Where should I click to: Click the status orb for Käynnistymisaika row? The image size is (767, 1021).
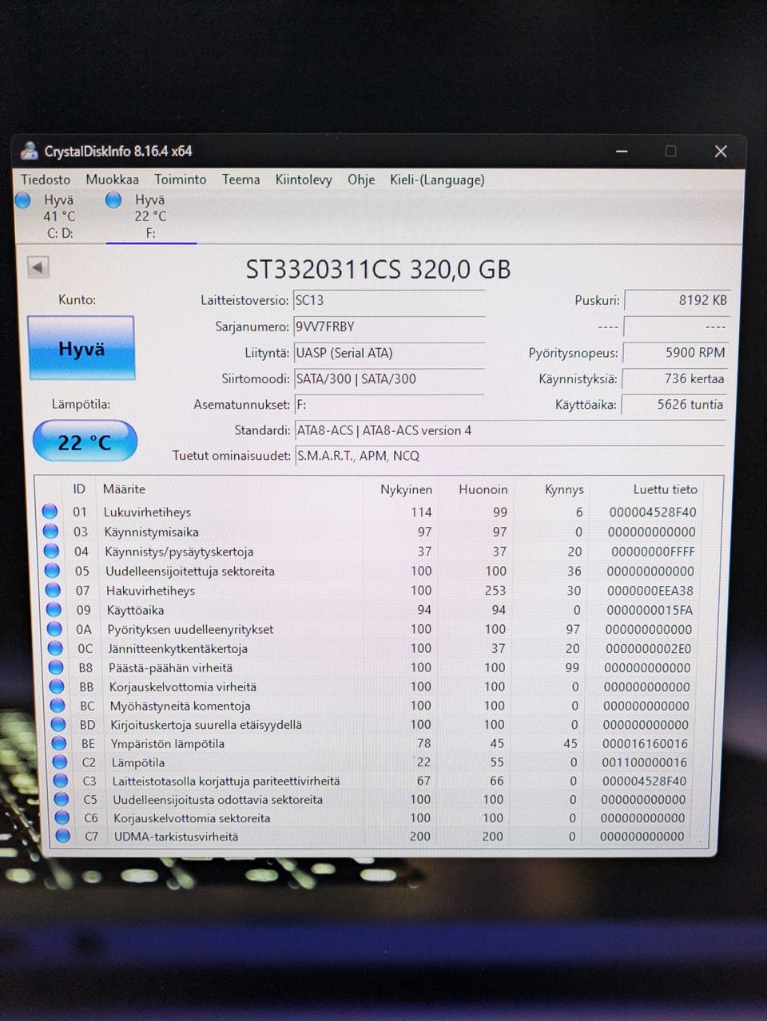tap(50, 531)
